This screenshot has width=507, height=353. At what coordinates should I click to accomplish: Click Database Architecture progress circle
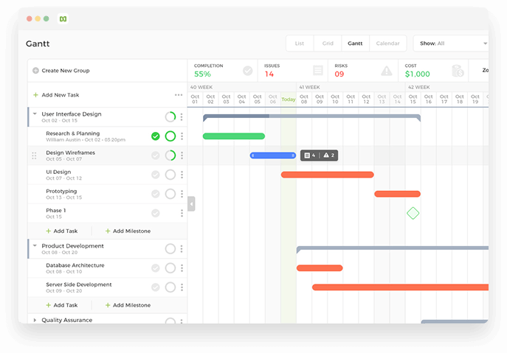170,268
